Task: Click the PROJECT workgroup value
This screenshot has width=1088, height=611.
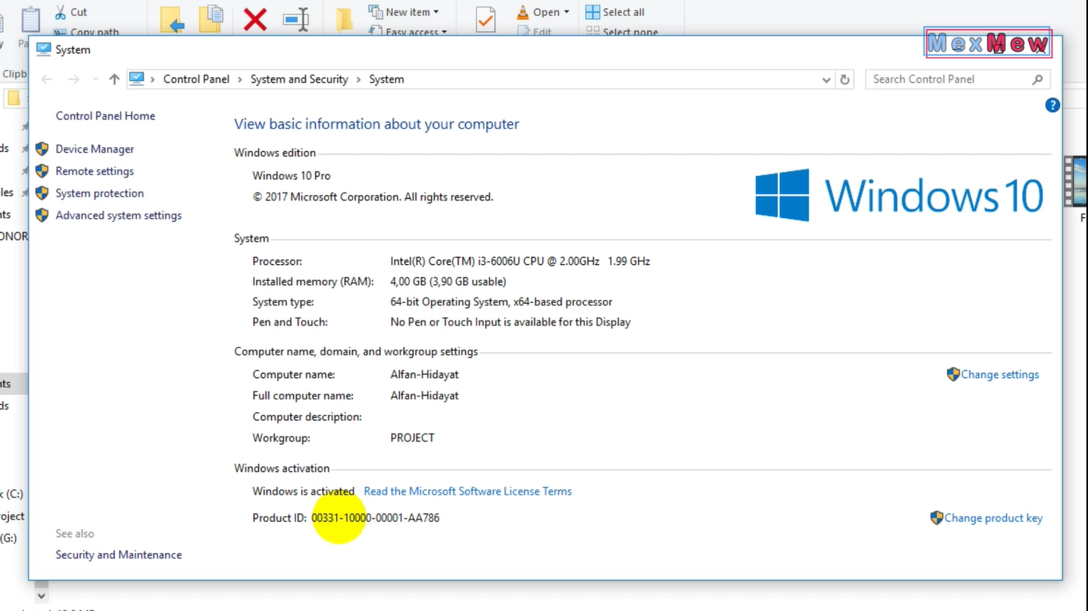Action: pos(413,438)
